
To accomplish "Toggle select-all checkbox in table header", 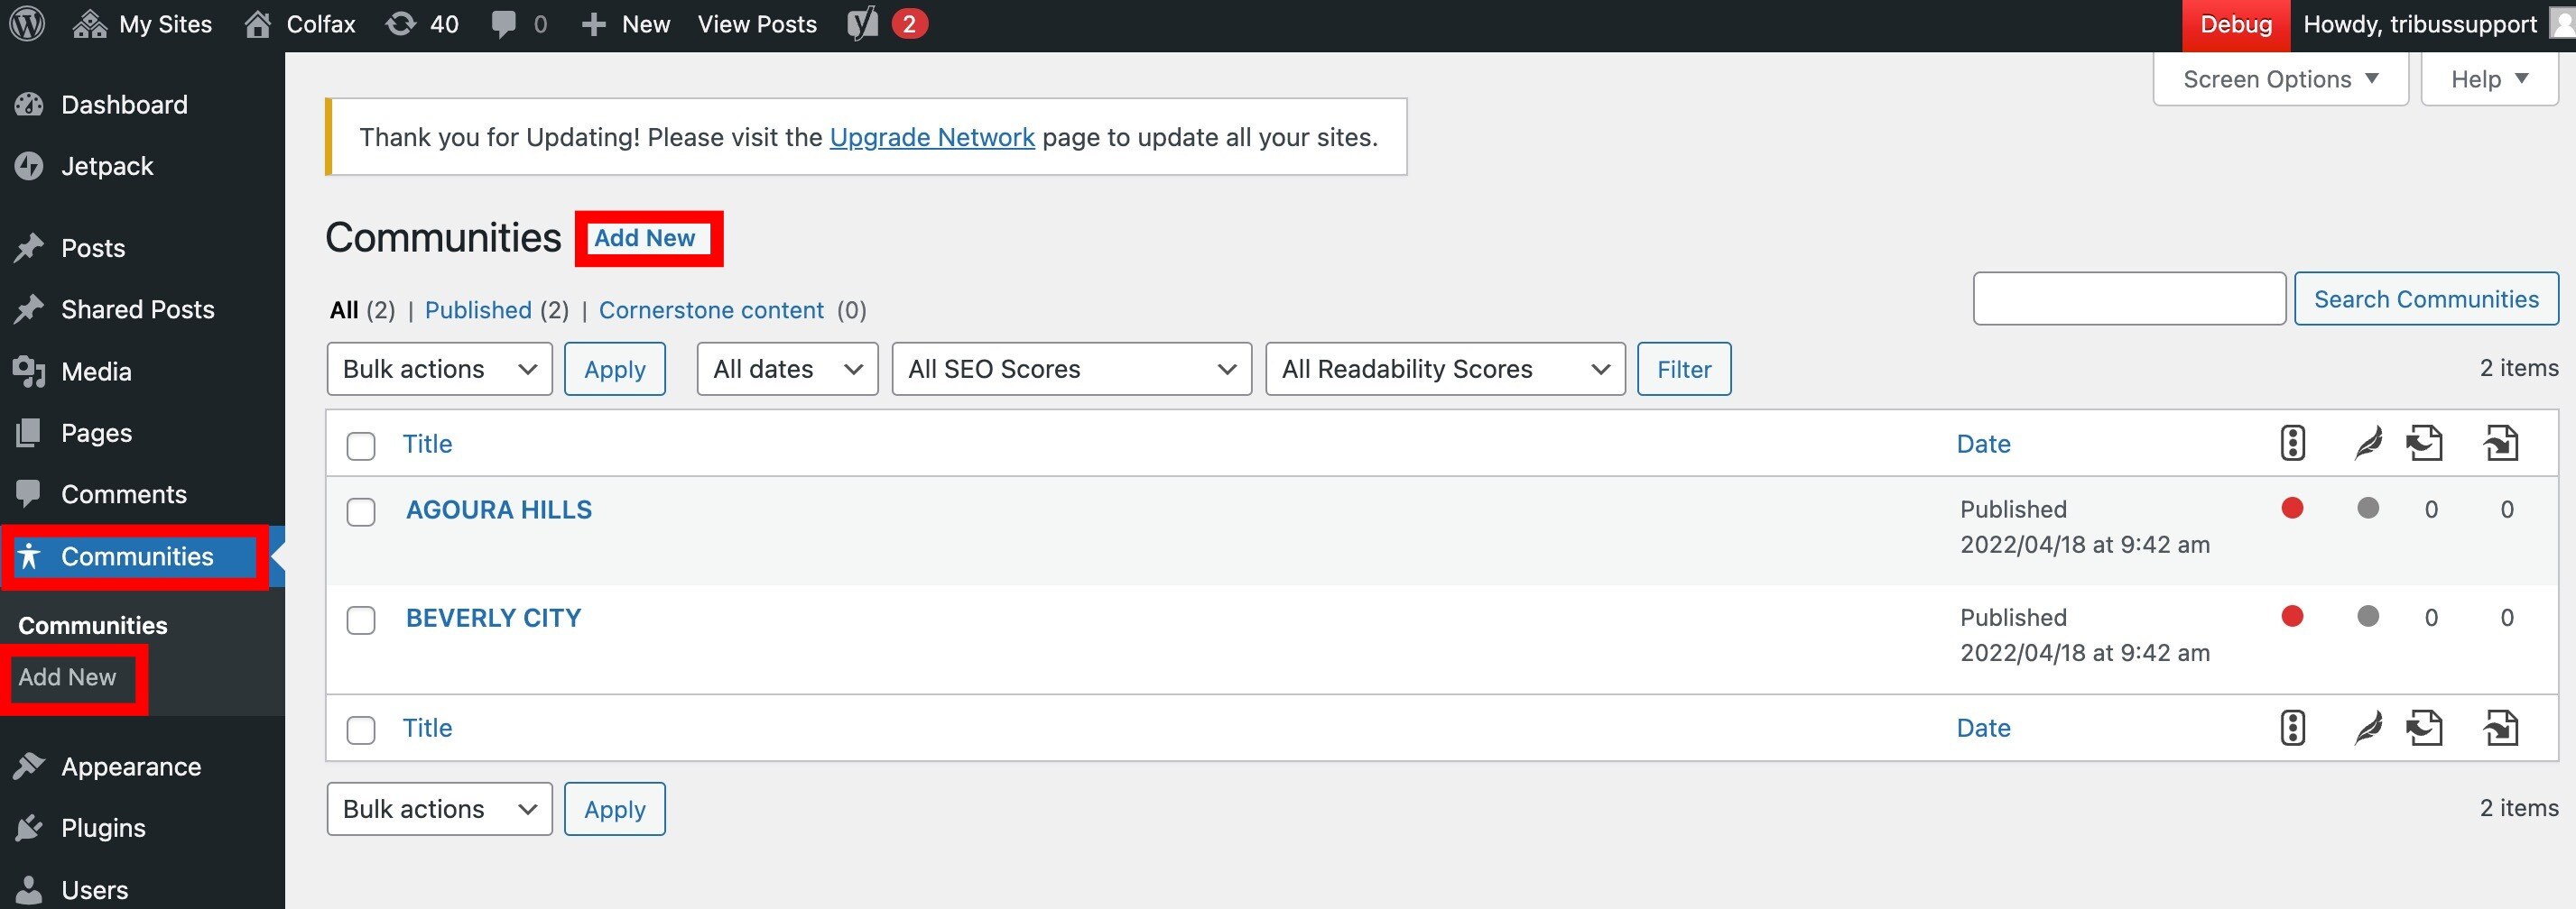I will (x=361, y=445).
